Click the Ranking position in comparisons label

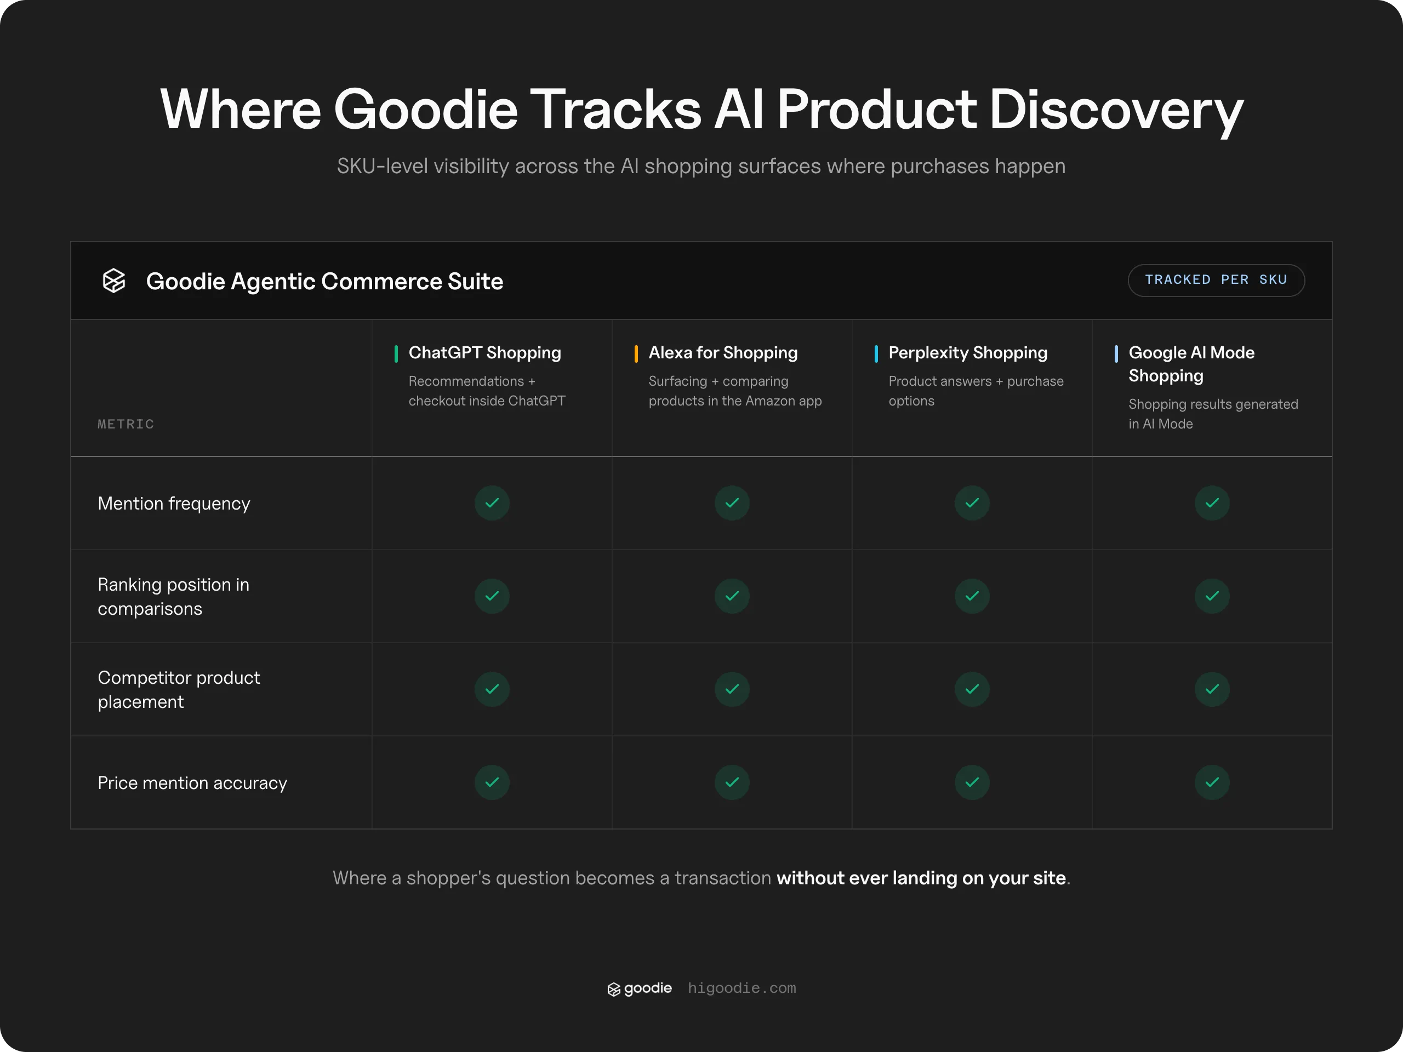pos(173,597)
